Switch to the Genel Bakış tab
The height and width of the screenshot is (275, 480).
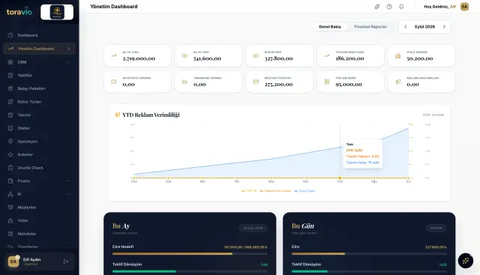point(330,27)
